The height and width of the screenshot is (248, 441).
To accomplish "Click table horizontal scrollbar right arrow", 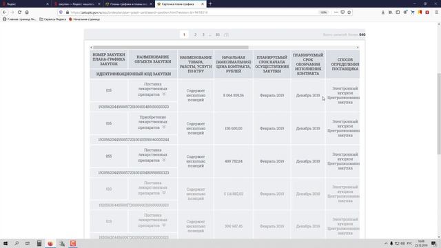I will [358, 48].
